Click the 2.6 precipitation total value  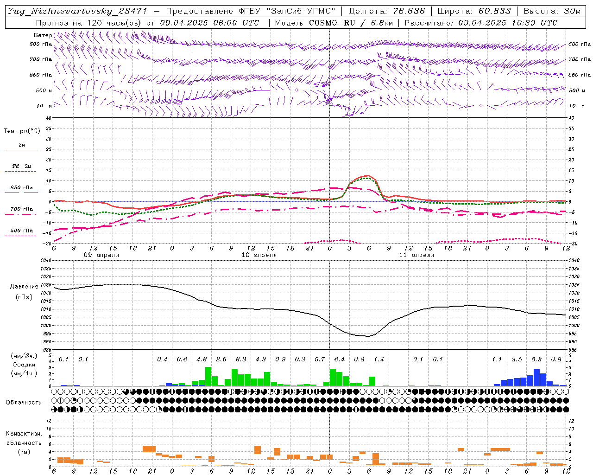click(x=221, y=359)
